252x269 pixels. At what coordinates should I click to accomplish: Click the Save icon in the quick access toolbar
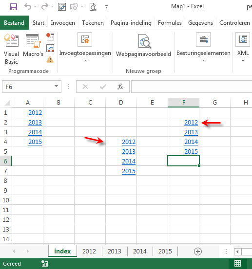14,7
